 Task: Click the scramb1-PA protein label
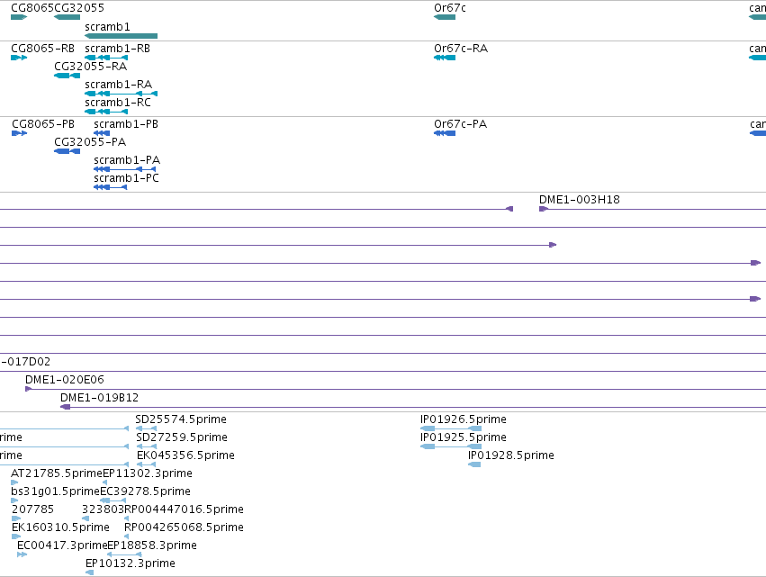(x=127, y=160)
